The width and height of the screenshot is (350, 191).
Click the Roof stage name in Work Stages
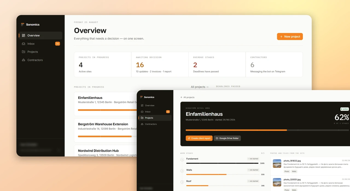(x=189, y=181)
